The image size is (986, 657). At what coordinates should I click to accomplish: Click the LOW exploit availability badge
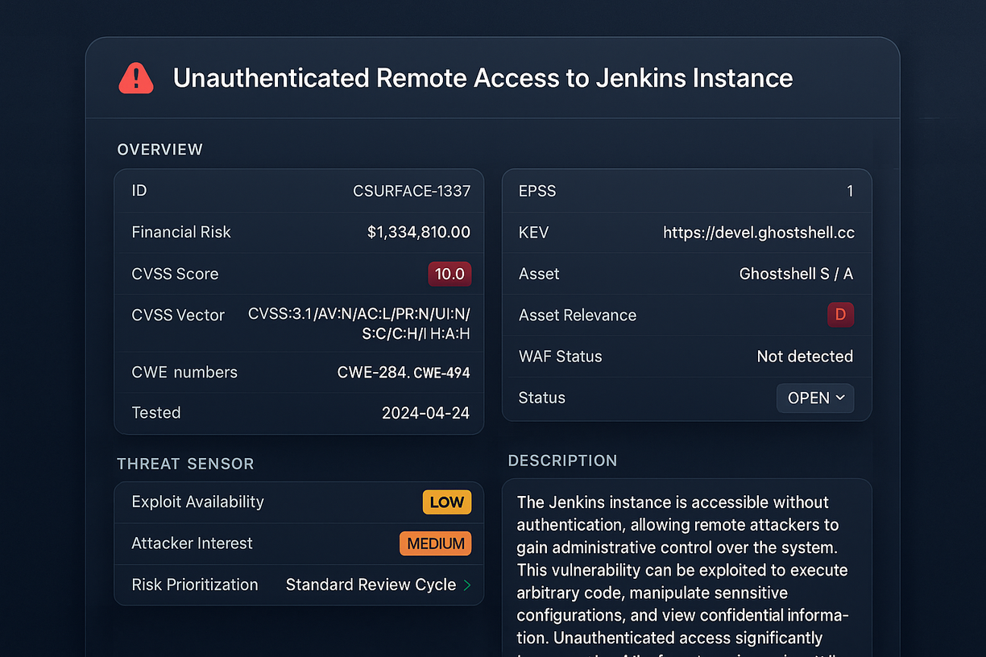pos(446,502)
